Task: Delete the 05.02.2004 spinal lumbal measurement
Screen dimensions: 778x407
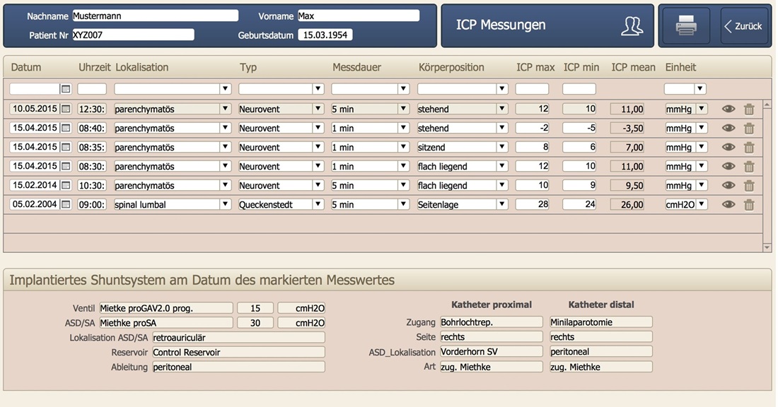Action: [x=749, y=204]
